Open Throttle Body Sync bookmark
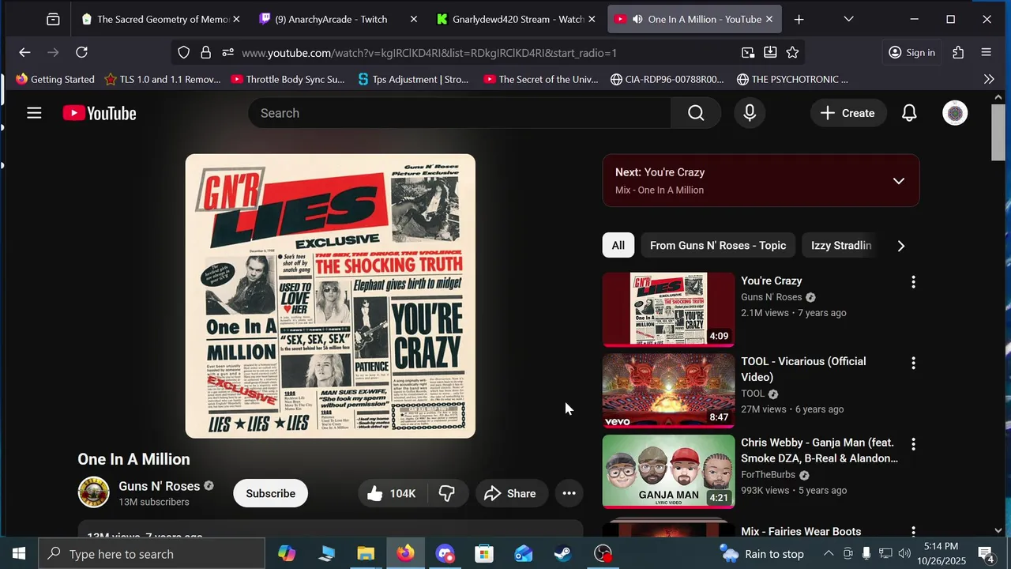The width and height of the screenshot is (1011, 569). [288, 79]
